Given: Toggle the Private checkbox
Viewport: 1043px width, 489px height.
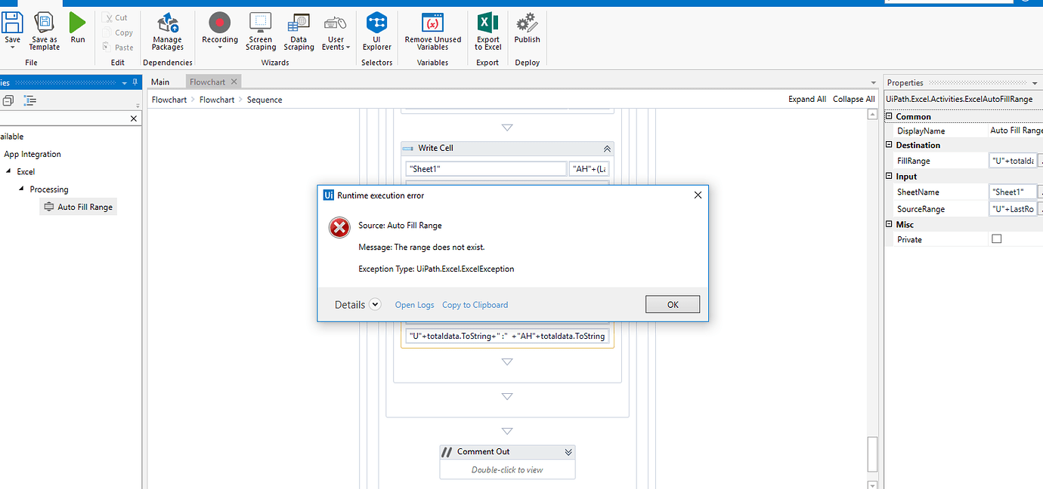Looking at the screenshot, I should 996,239.
